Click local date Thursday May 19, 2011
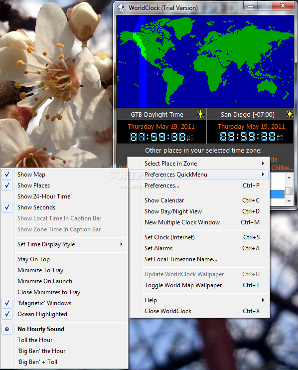298x370 pixels. (x=161, y=127)
